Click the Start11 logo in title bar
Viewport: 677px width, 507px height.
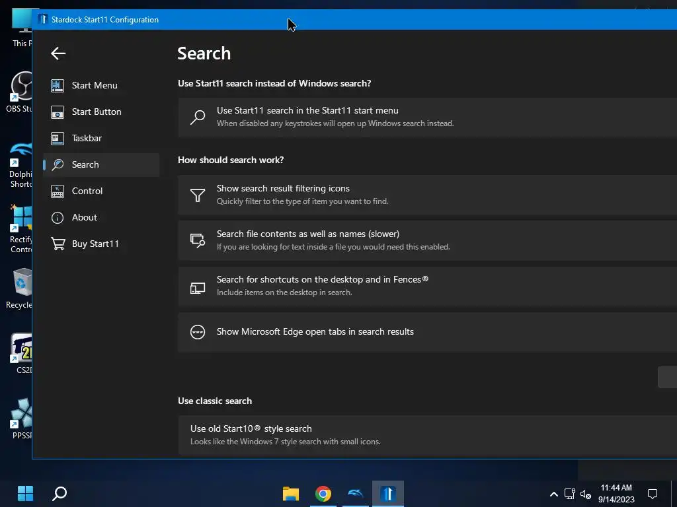click(x=42, y=19)
